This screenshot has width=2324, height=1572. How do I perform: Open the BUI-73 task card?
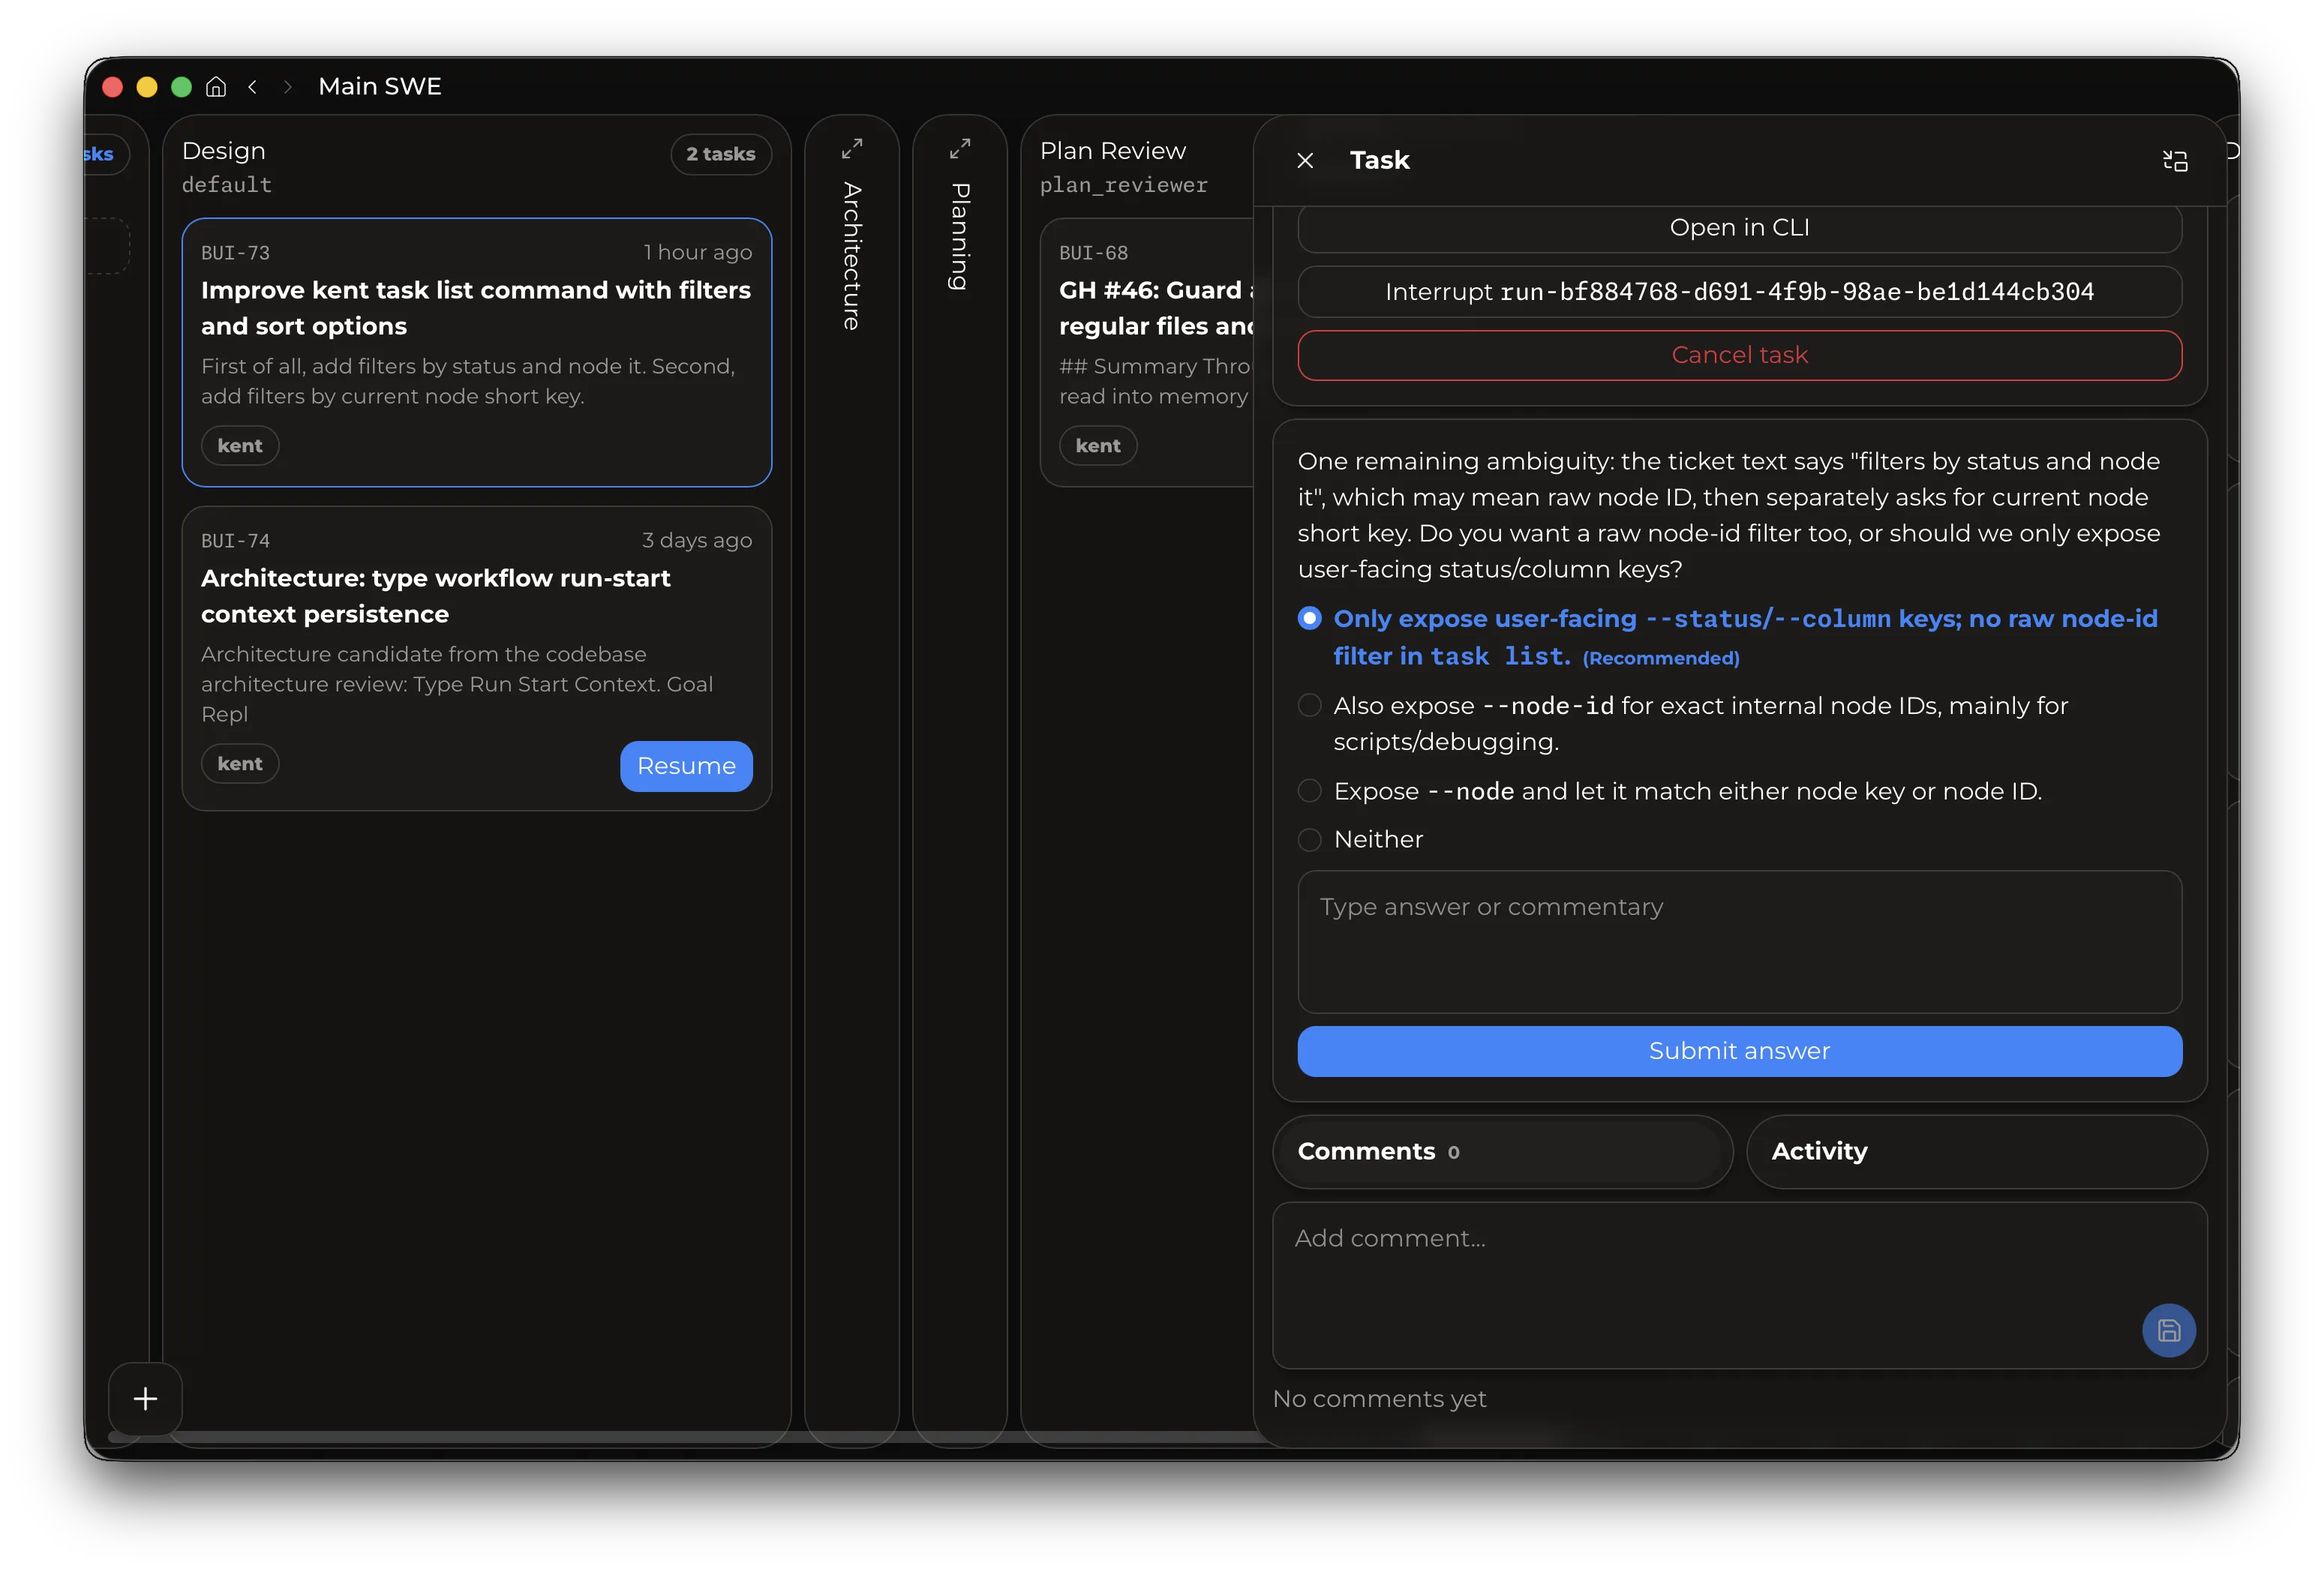[477, 352]
